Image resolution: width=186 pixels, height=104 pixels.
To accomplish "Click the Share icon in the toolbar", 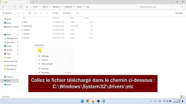I will tap(41, 13).
